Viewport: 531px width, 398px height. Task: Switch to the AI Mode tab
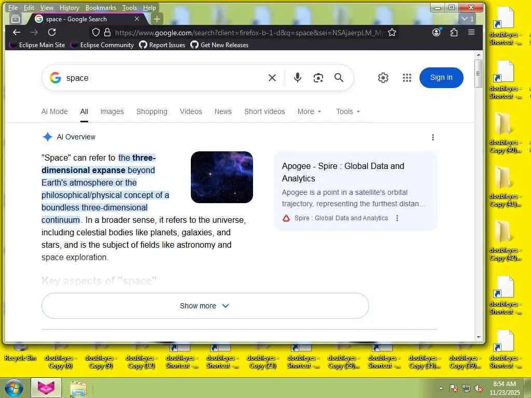click(54, 112)
